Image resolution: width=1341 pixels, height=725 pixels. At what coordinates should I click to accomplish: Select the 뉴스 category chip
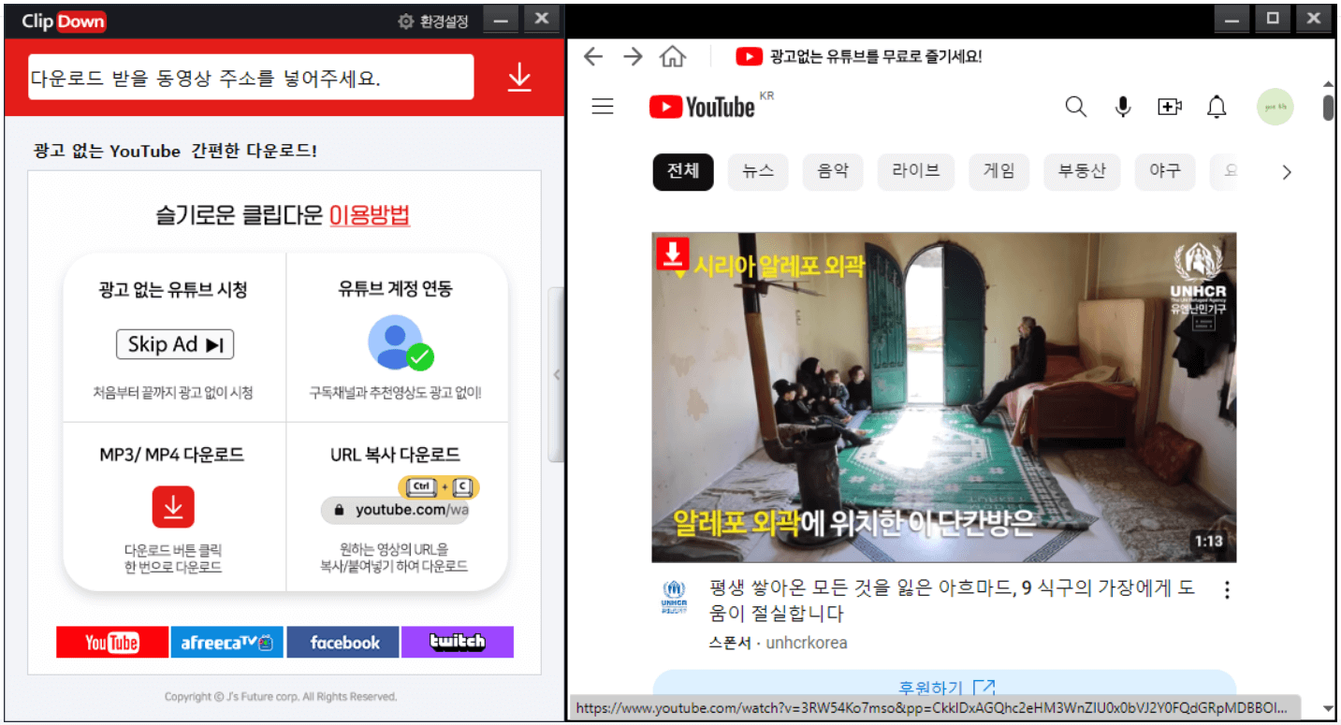(x=758, y=171)
